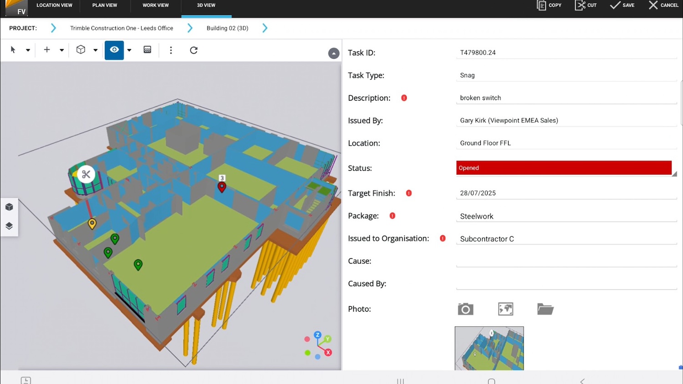Open the eye tool dropdown options
Viewport: 683px width, 384px height.
click(128, 50)
